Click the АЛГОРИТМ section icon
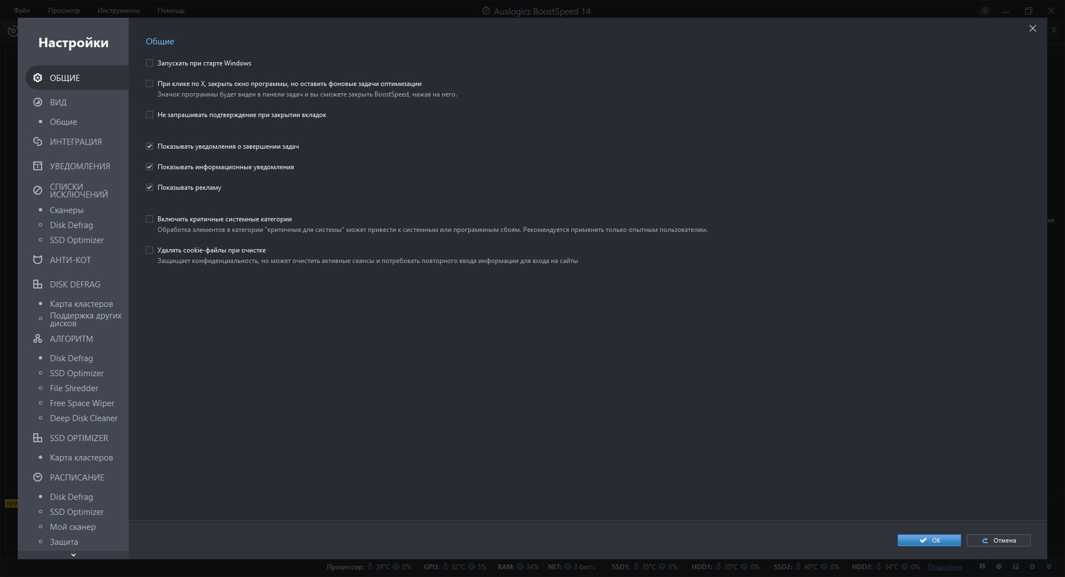 [38, 338]
